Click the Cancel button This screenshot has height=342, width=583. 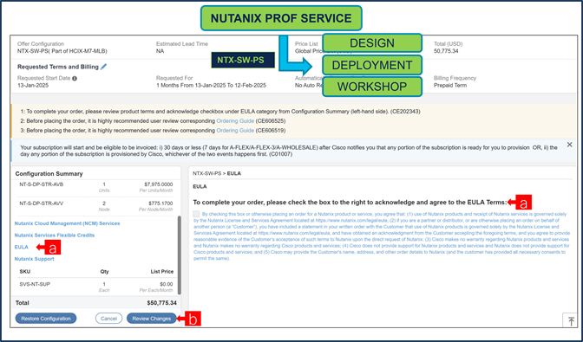pos(108,319)
